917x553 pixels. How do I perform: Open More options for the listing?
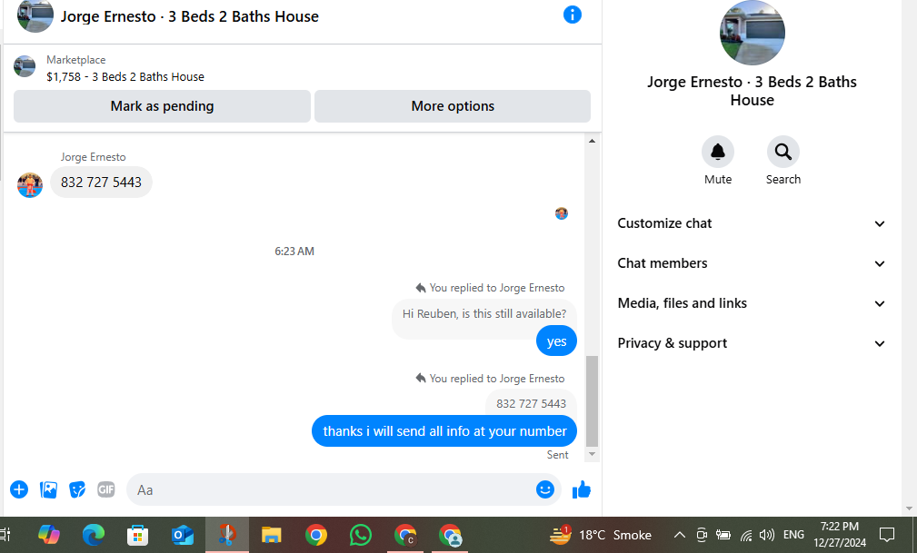point(453,106)
